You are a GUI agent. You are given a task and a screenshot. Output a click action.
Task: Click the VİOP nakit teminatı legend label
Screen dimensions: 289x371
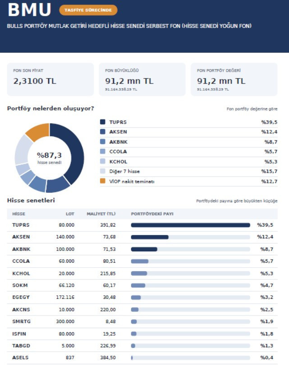132,181
